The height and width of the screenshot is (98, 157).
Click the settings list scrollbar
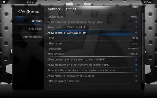click(x=143, y=48)
